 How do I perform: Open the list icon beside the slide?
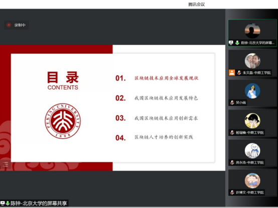point(6,164)
